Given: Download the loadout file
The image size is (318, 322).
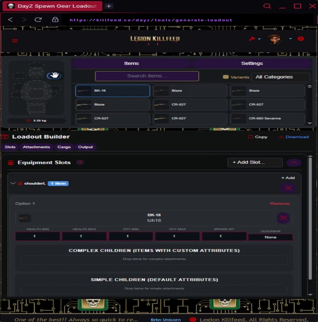Looking at the screenshot, I should point(293,137).
